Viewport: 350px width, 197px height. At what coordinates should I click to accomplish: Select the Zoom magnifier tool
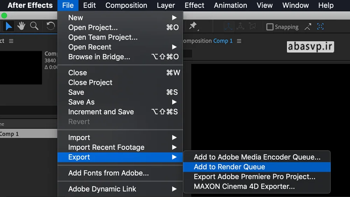tap(34, 26)
